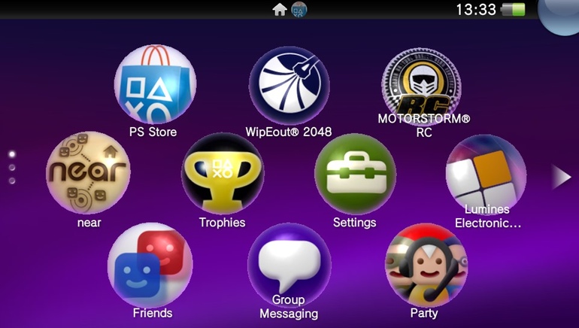The width and height of the screenshot is (579, 328).
Task: Open the near app bubble
Action: 88,173
